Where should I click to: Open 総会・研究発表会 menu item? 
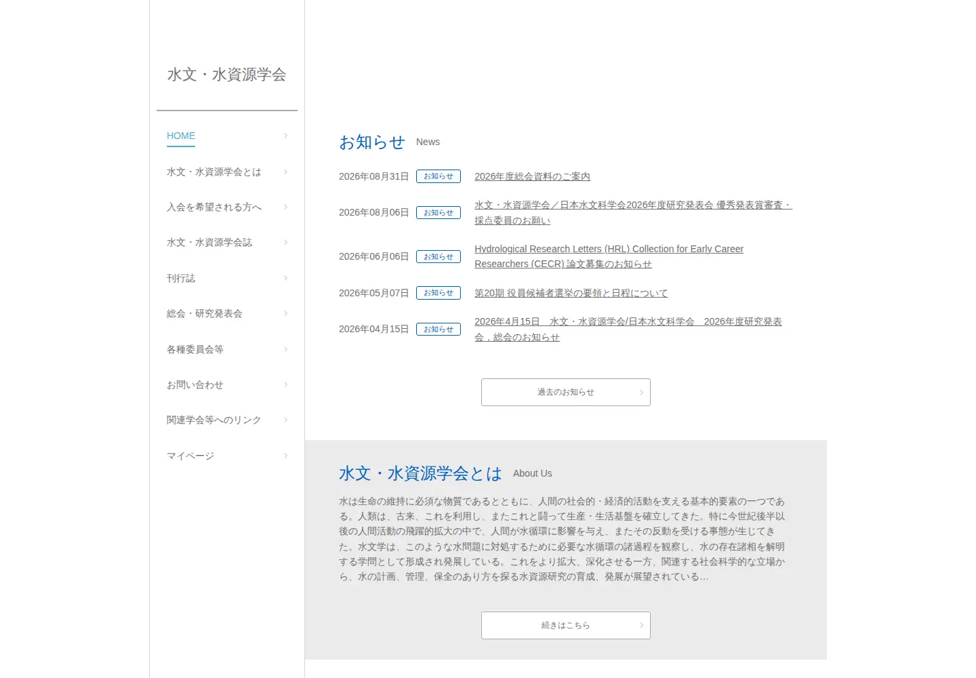[205, 314]
